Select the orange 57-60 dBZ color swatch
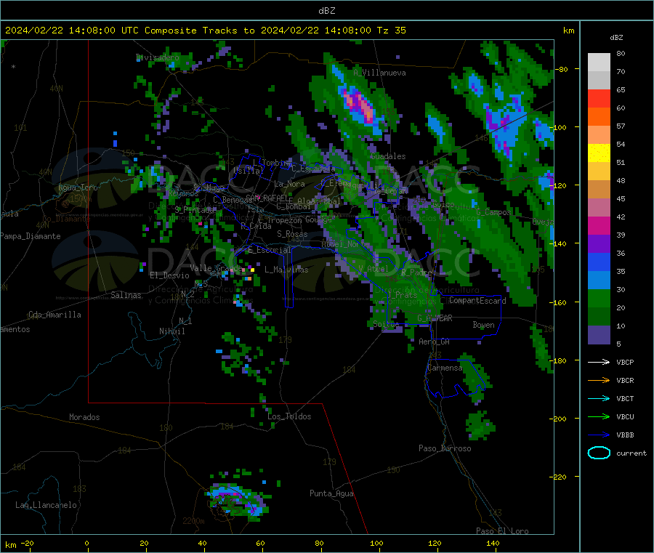This screenshot has width=654, height=553. tap(599, 117)
